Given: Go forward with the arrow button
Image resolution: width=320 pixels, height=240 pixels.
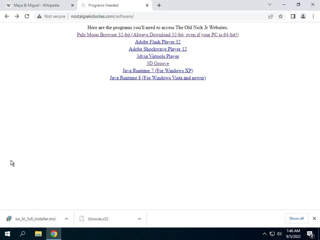Looking at the screenshot, I should point(17,16).
